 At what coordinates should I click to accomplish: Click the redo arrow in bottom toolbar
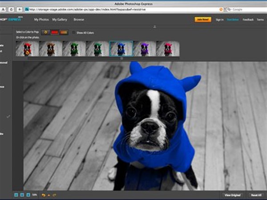tap(54, 195)
